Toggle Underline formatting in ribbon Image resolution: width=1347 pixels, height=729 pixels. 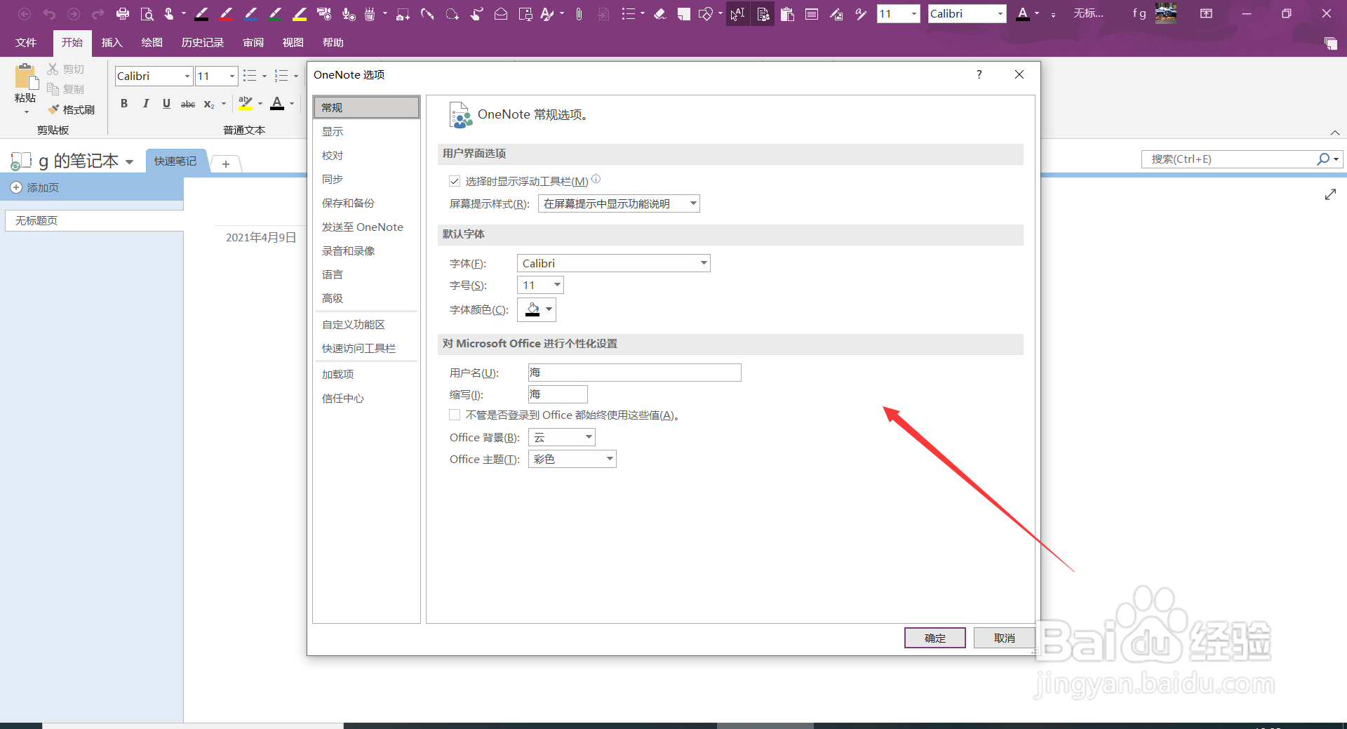point(166,104)
